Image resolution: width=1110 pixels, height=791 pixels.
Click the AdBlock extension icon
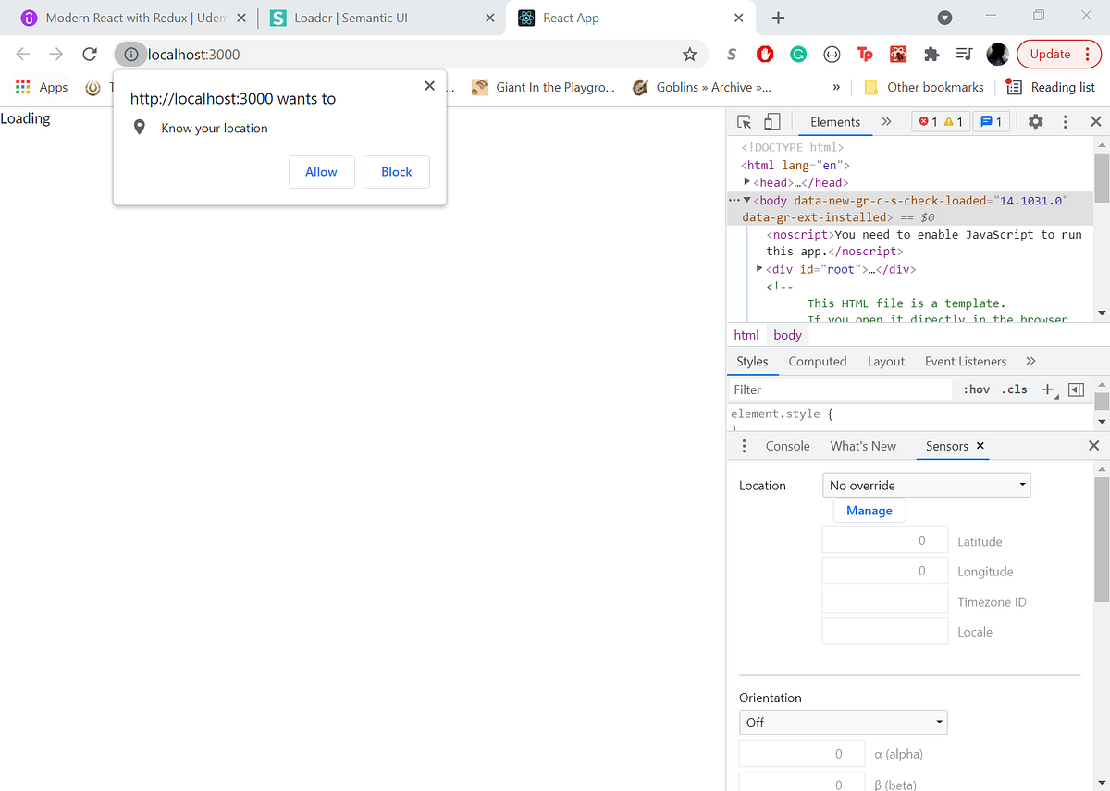[764, 55]
